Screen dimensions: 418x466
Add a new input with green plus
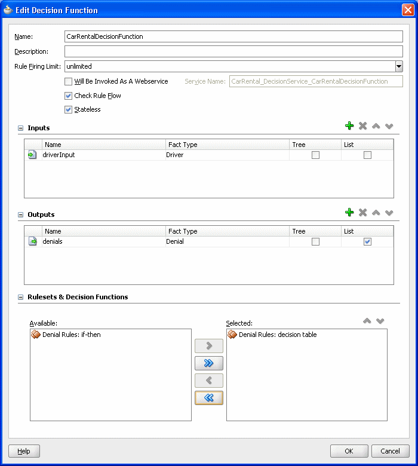349,125
